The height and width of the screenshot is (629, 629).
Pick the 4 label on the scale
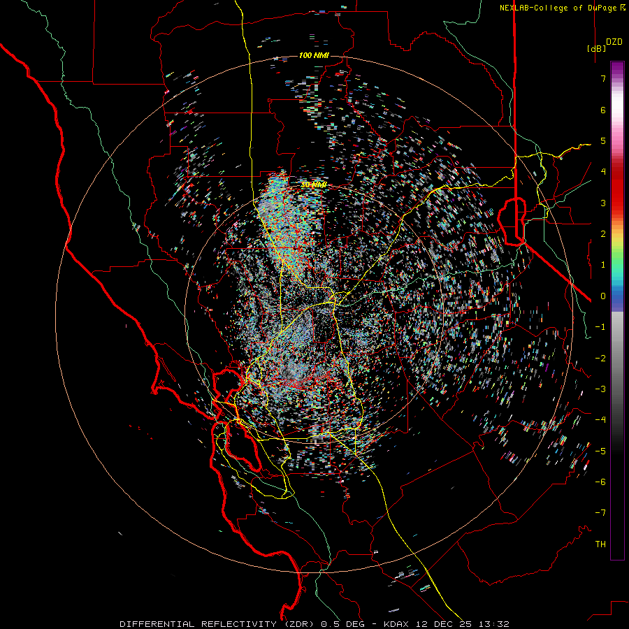[x=603, y=172]
